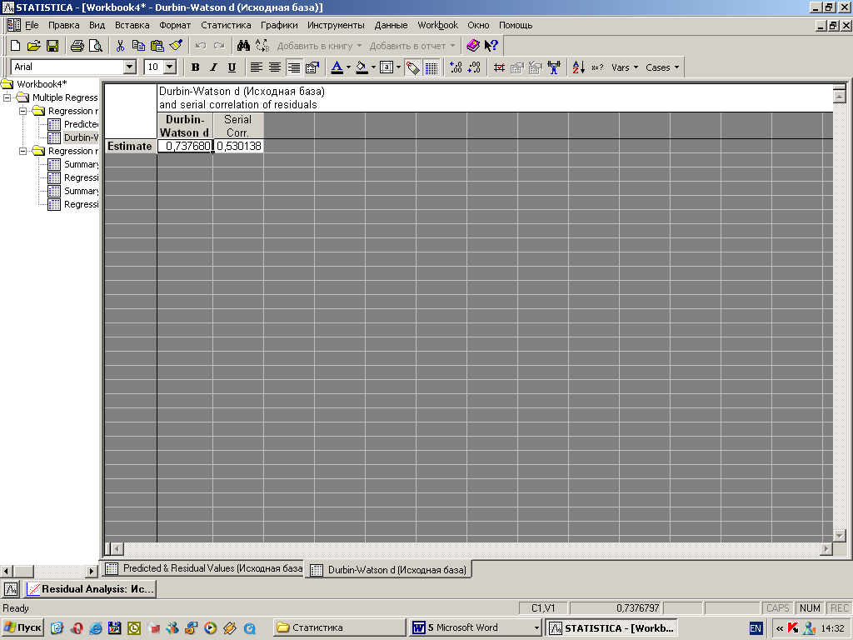853x640 pixels.
Task: Select the Durbin-Watson d bottom tab
Action: 388,570
